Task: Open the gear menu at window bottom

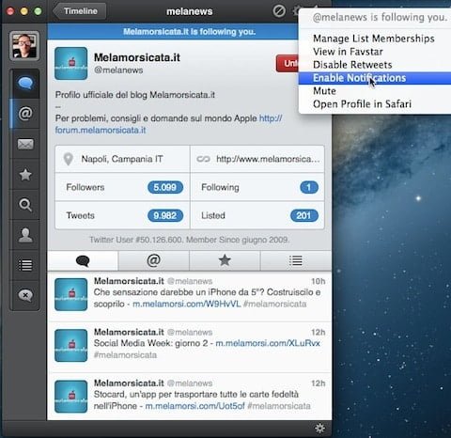Action: 319,428
